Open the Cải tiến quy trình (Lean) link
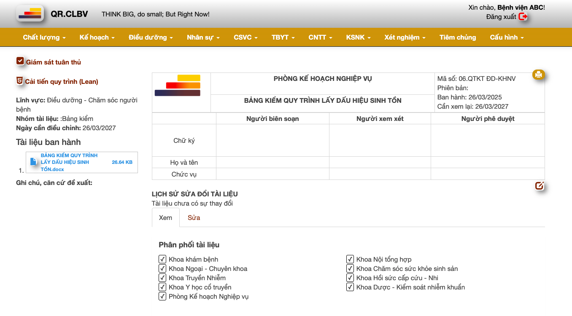This screenshot has height=316, width=572. 62,82
